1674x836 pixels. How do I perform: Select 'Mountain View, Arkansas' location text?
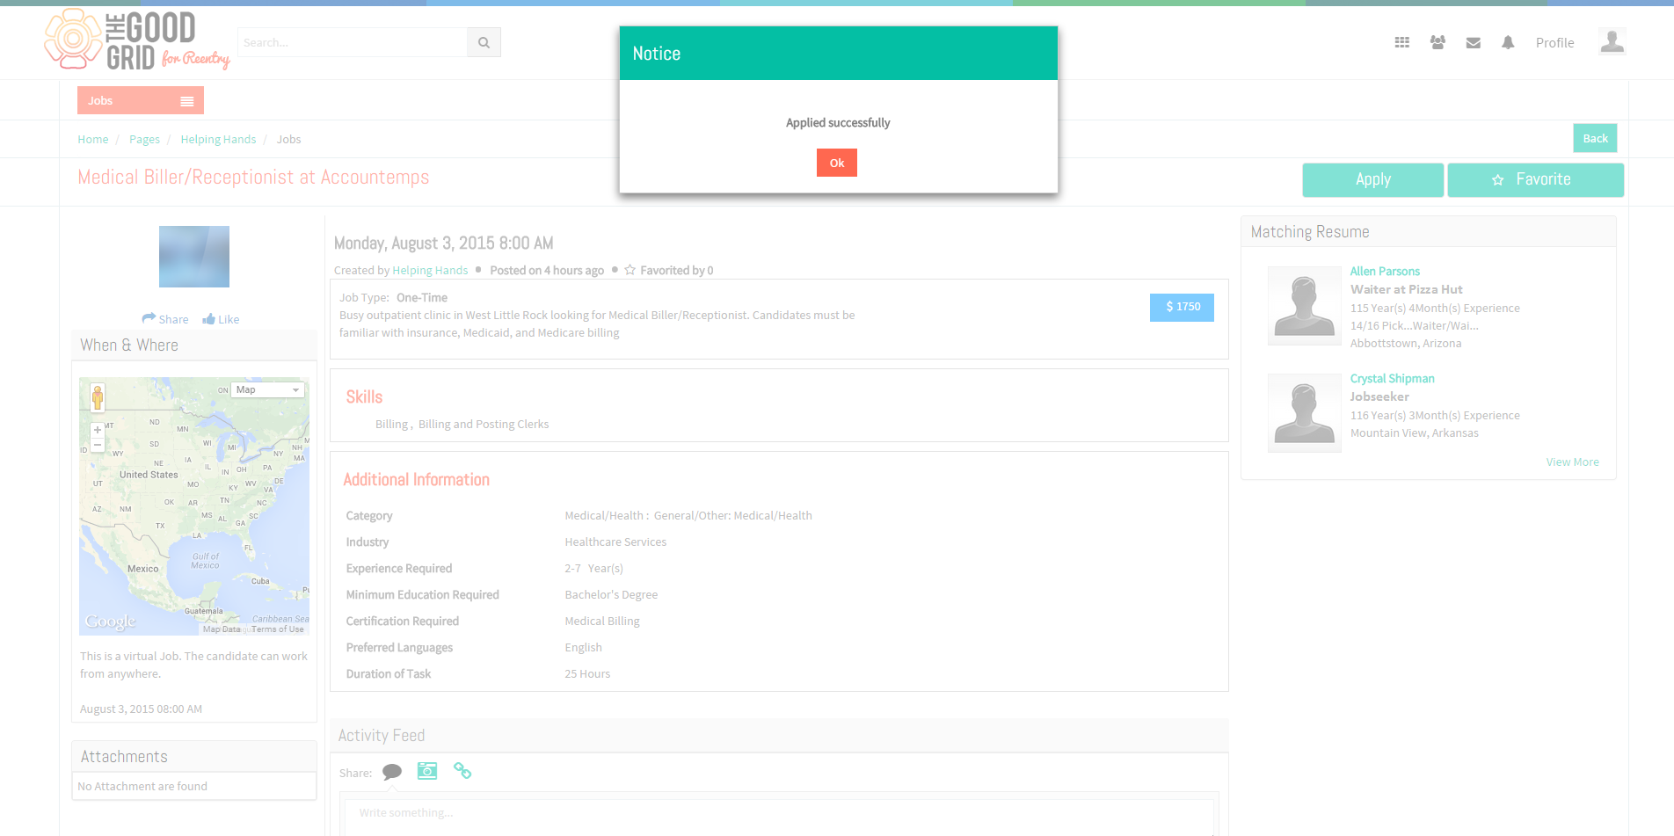click(1415, 433)
